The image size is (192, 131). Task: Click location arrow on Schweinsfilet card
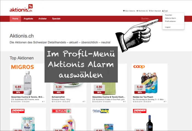tap(83, 102)
